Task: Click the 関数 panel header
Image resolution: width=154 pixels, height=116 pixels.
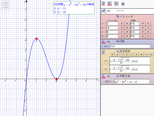Action: pyautogui.click(x=120, y=41)
